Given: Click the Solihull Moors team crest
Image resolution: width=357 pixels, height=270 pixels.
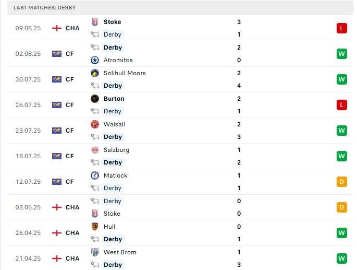Looking at the screenshot, I should (95, 73).
